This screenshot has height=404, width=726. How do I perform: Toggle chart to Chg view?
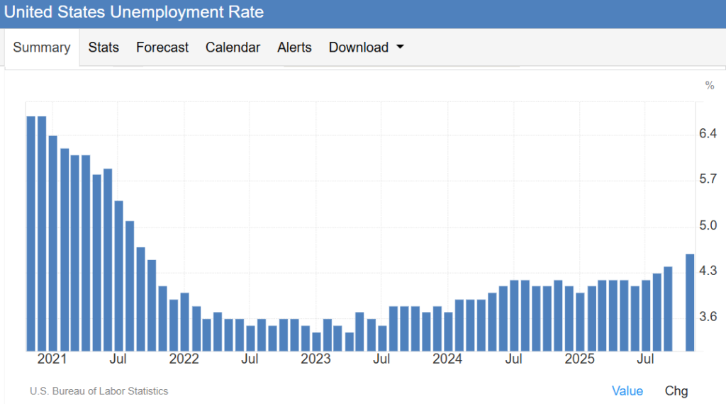[676, 391]
